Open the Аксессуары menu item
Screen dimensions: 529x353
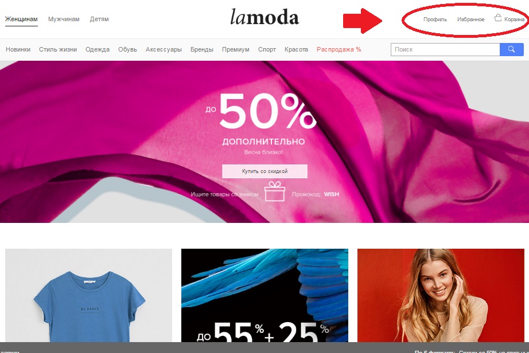(164, 49)
